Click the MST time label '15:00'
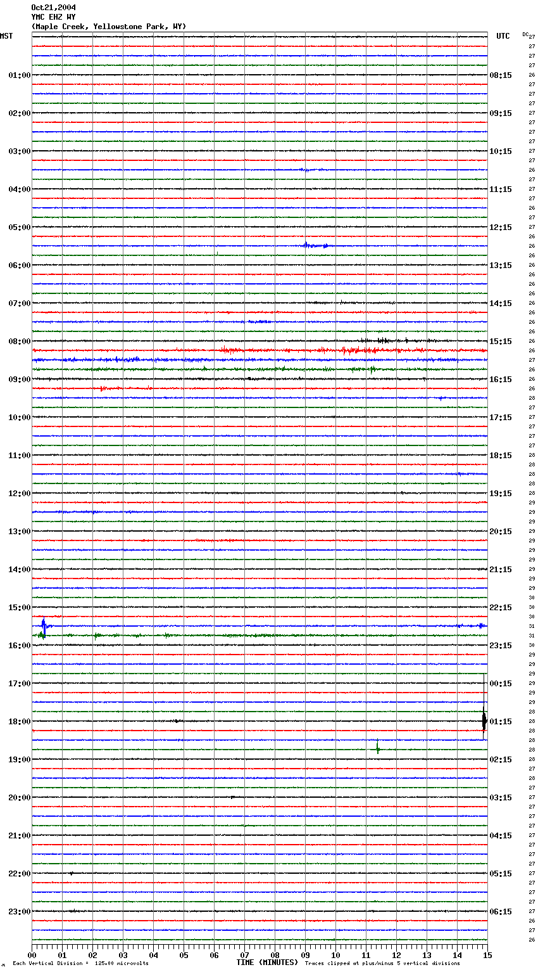Viewport: 538px width, 972px height. tap(20, 608)
